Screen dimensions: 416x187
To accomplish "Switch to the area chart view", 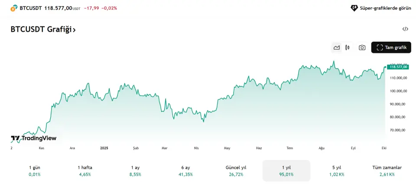I will click(x=337, y=48).
